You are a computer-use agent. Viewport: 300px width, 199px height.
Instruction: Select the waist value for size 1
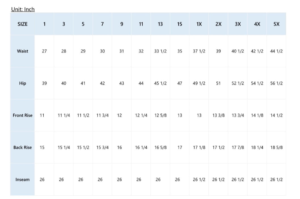click(x=44, y=51)
